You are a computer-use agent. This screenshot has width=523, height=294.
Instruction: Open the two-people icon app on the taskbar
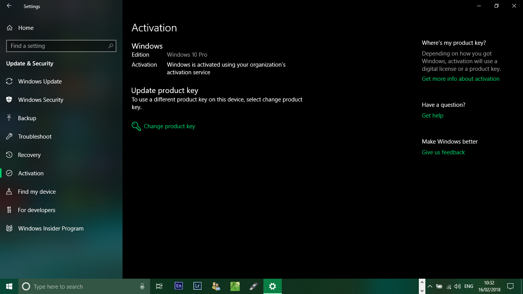click(x=216, y=286)
